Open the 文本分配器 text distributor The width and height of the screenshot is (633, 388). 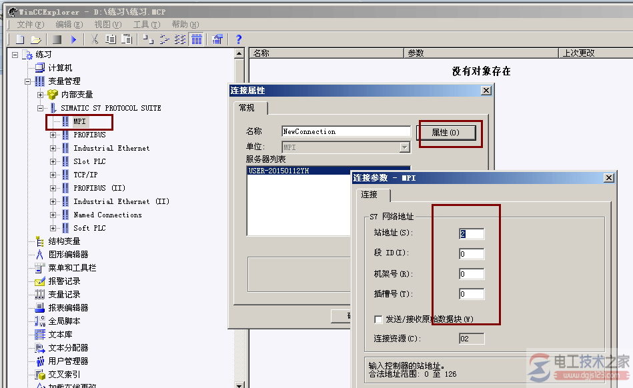tap(68, 348)
